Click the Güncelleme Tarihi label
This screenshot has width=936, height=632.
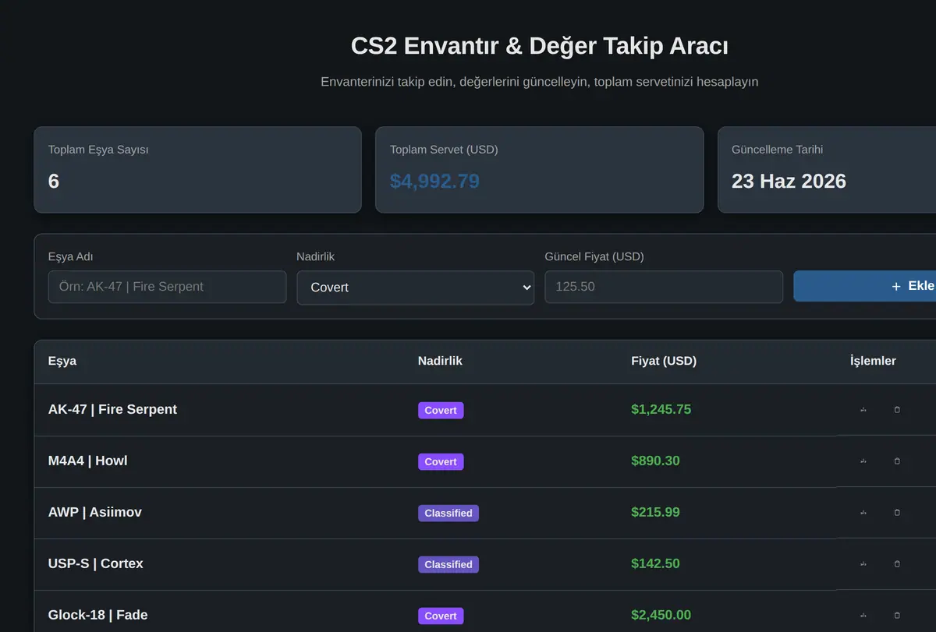777,150
